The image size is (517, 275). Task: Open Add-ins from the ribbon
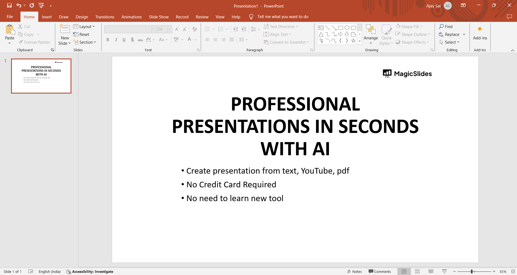[x=480, y=34]
